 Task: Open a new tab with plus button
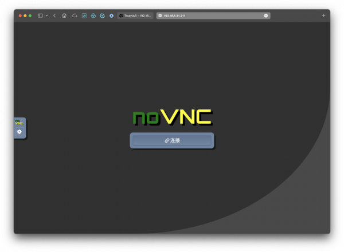[323, 15]
